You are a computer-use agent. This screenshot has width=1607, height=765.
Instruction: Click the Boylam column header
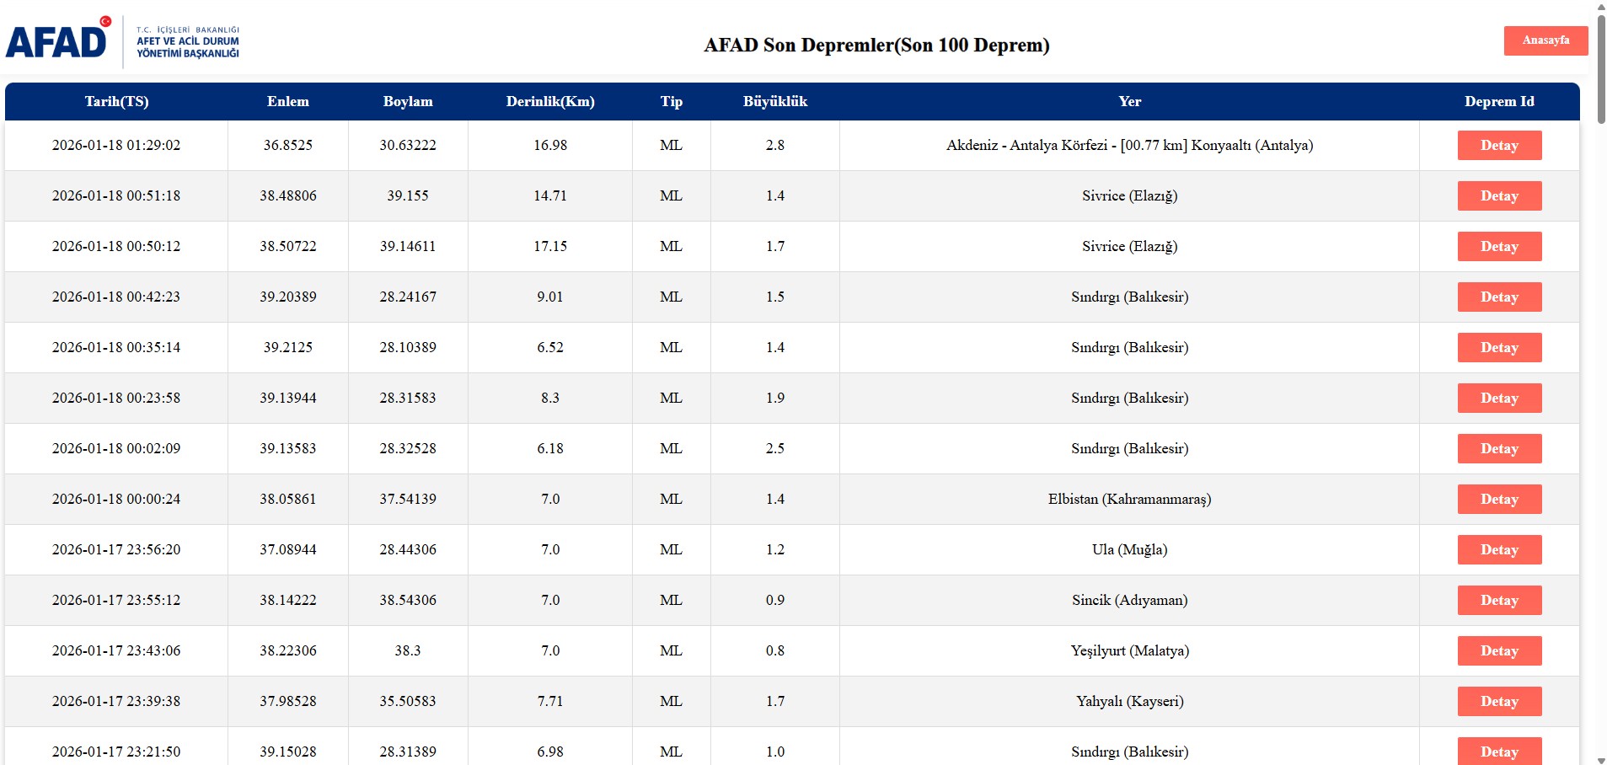(x=408, y=101)
